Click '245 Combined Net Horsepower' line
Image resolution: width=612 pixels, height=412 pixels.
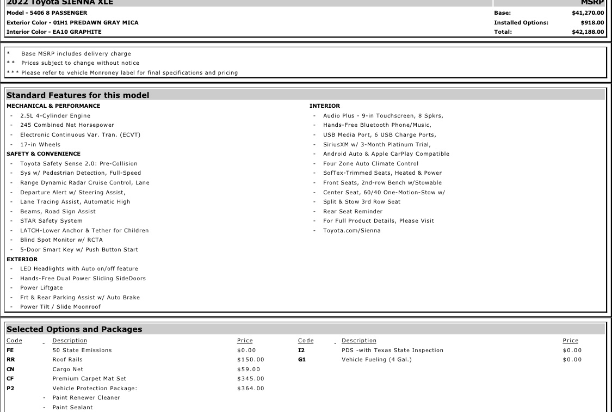(67, 125)
